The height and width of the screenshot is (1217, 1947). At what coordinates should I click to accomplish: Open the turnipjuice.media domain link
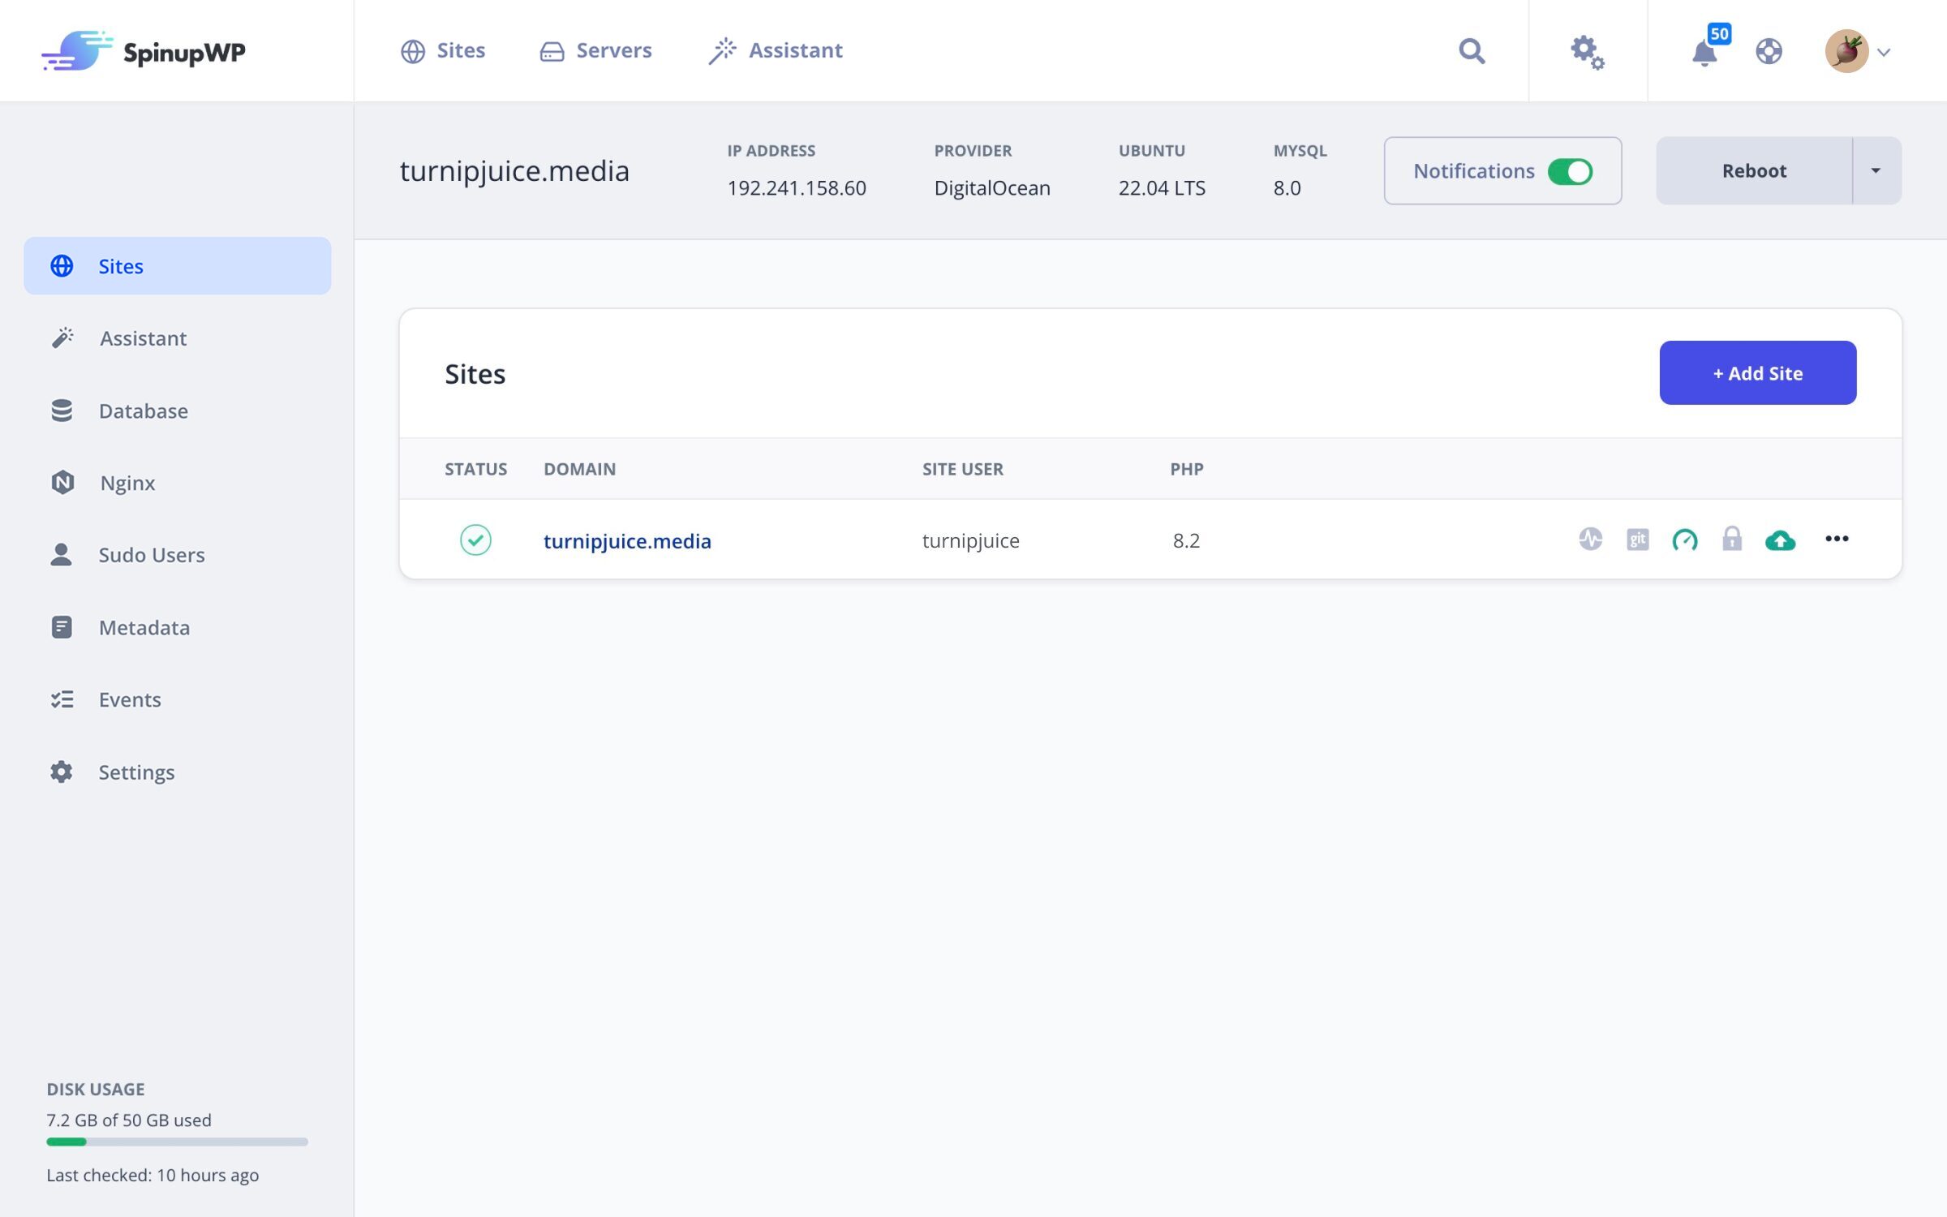click(x=627, y=540)
